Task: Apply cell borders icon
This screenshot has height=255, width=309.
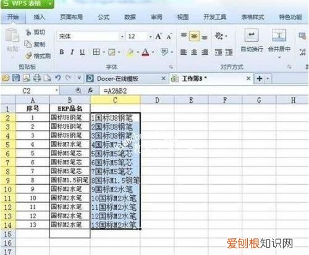Action: 96,52
